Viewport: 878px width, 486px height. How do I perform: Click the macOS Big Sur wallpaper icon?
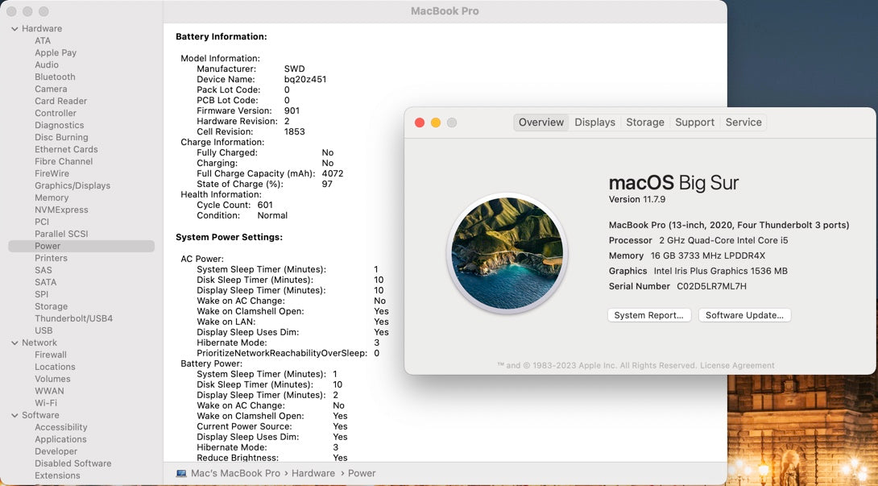(507, 254)
